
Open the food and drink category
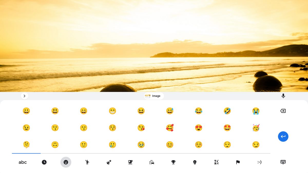[130, 162]
